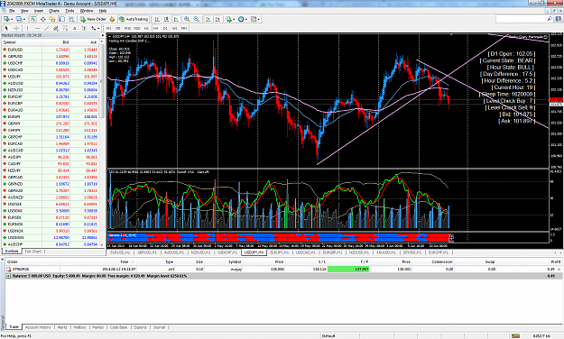Select the cursor arrow tool
The image size is (564, 339).
(x=6, y=28)
